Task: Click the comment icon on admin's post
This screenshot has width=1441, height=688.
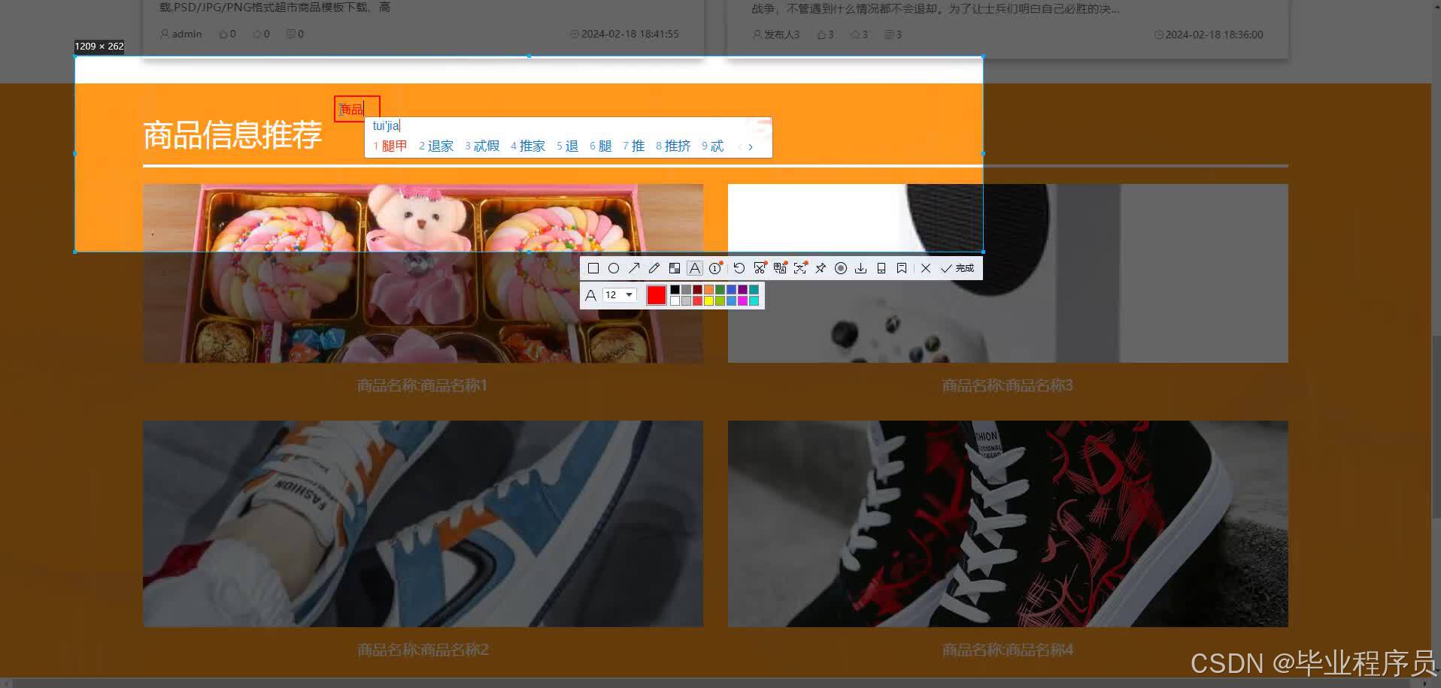Action: coord(291,34)
